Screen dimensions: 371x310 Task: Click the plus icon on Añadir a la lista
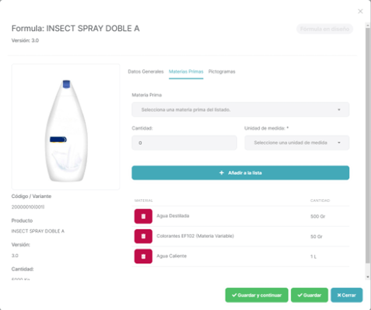click(x=221, y=173)
